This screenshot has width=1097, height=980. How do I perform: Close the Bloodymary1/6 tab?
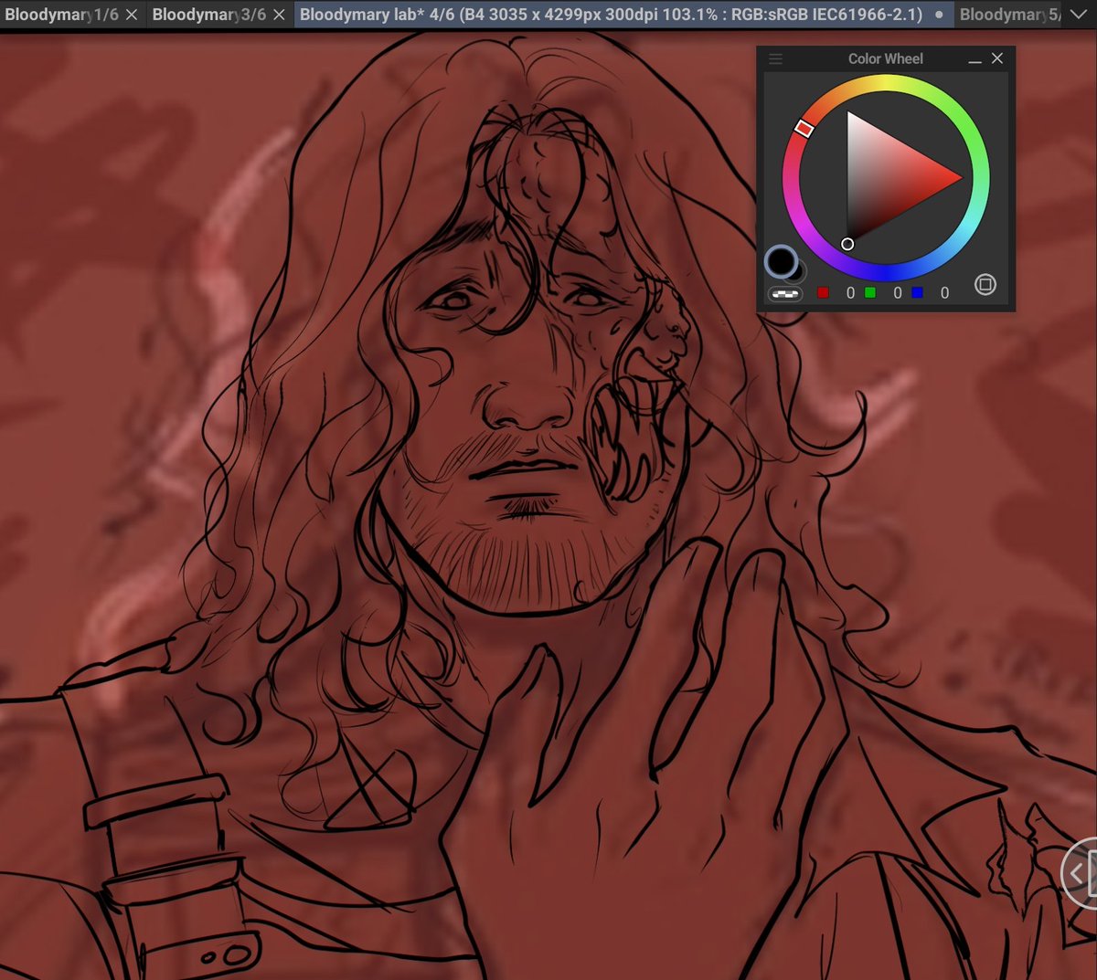tap(132, 15)
